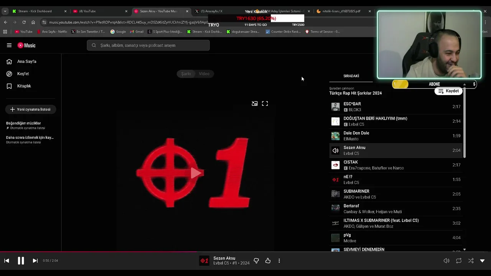
Task: Pause the current song
Action: 21,261
